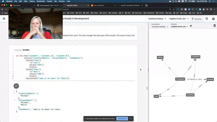Switch to the Documents browser tab
Image resolution: width=217 pixels, height=122 pixels.
[x=22, y=5]
